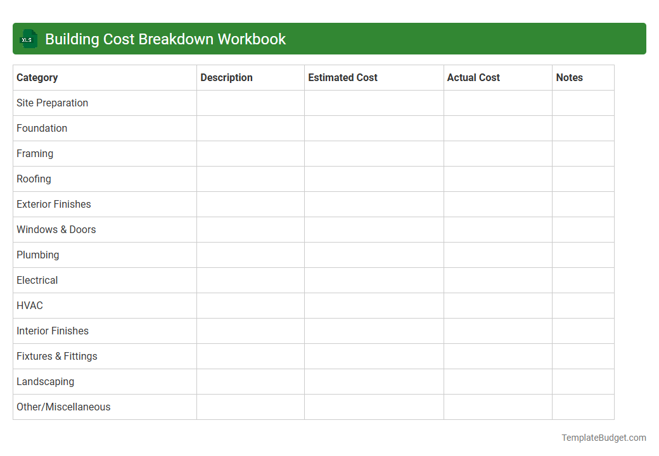Click the Interior Finishes category cell
The image size is (659, 456).
(53, 331)
